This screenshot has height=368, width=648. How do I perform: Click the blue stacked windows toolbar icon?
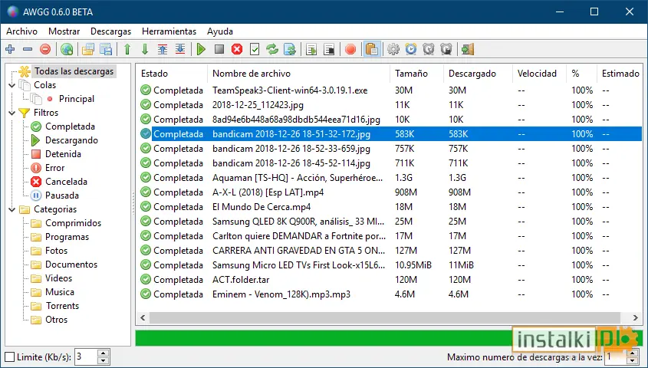tap(106, 50)
